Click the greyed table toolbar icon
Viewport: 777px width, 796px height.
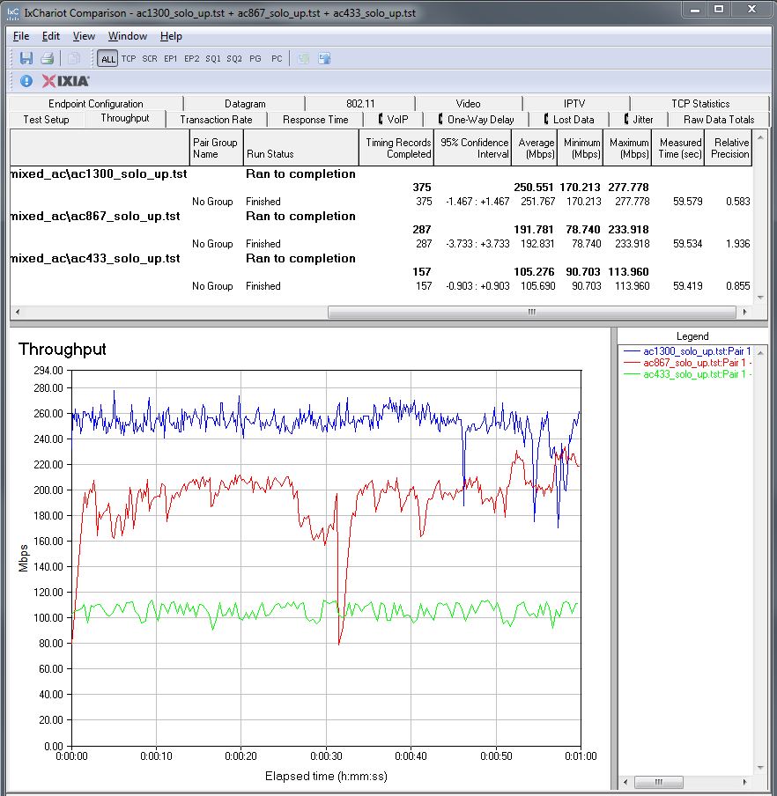(x=304, y=58)
